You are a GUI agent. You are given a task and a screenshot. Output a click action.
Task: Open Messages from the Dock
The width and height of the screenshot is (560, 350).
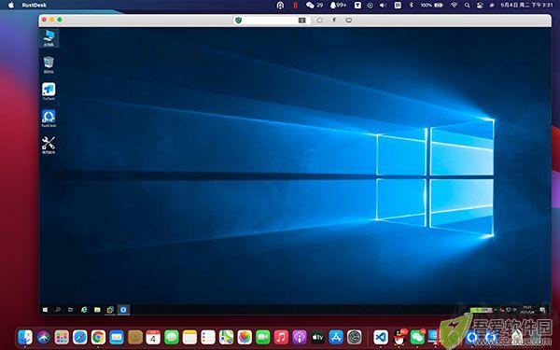(172, 337)
